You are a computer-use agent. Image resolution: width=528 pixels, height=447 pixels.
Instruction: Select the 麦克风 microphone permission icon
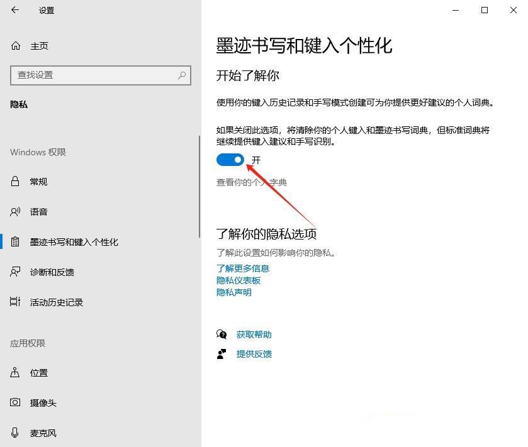coord(15,433)
